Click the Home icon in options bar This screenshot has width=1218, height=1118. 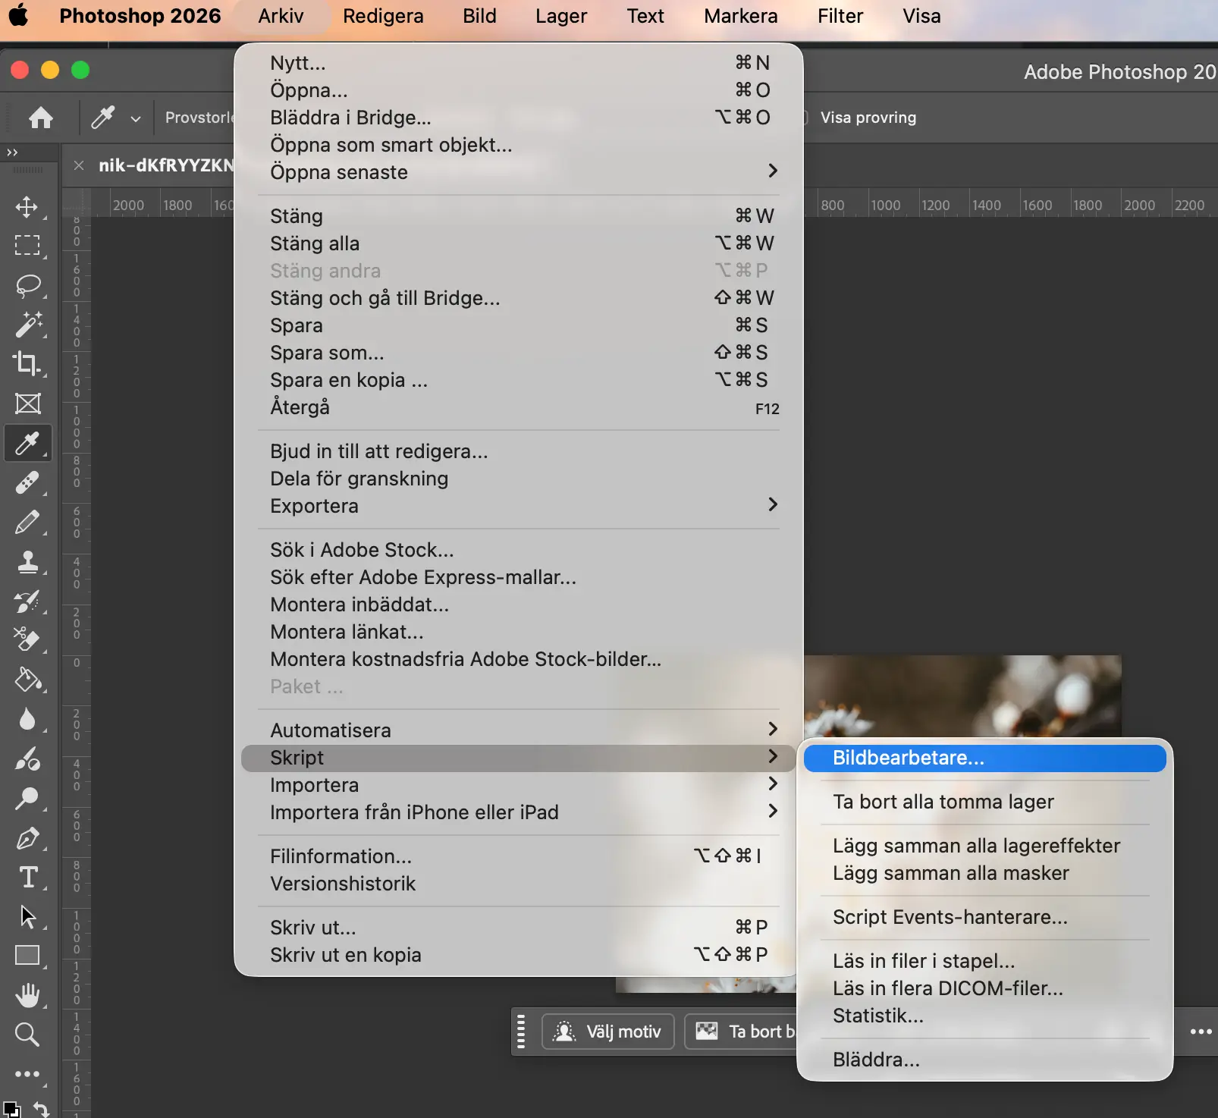click(x=41, y=118)
